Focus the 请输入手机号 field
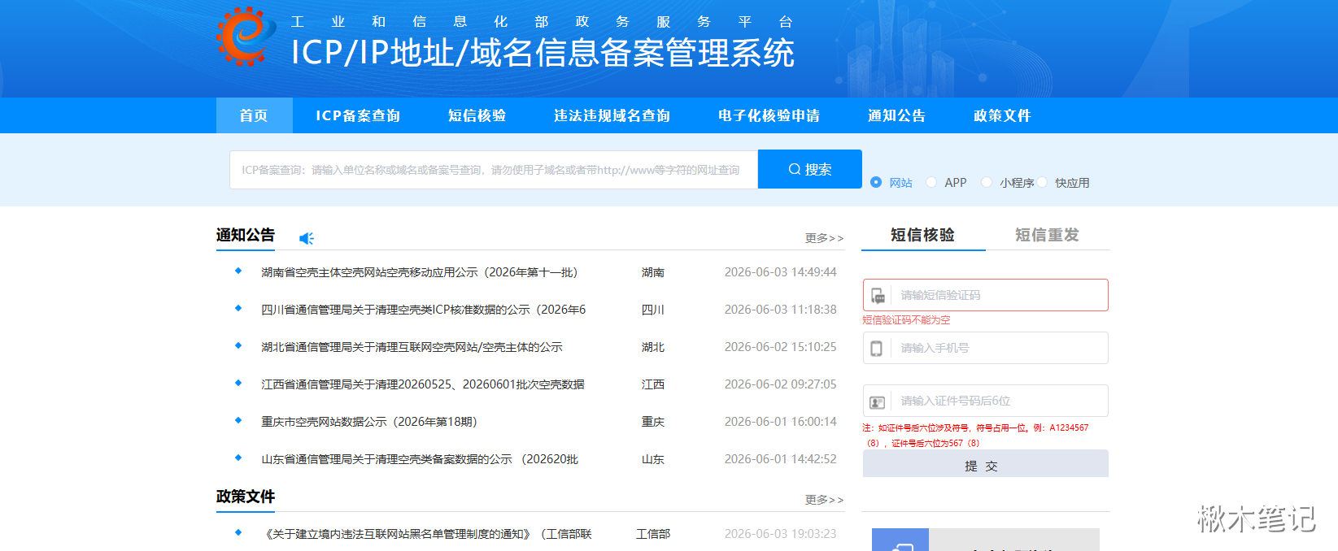The image size is (1338, 551). point(986,348)
